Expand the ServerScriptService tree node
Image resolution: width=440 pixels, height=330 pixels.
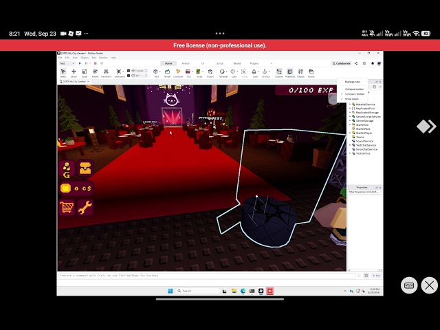pyautogui.click(x=350, y=116)
